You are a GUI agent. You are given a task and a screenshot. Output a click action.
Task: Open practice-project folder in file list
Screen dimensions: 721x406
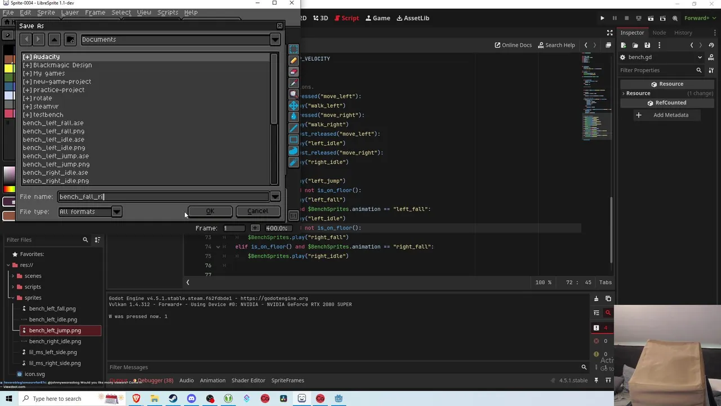pos(59,90)
